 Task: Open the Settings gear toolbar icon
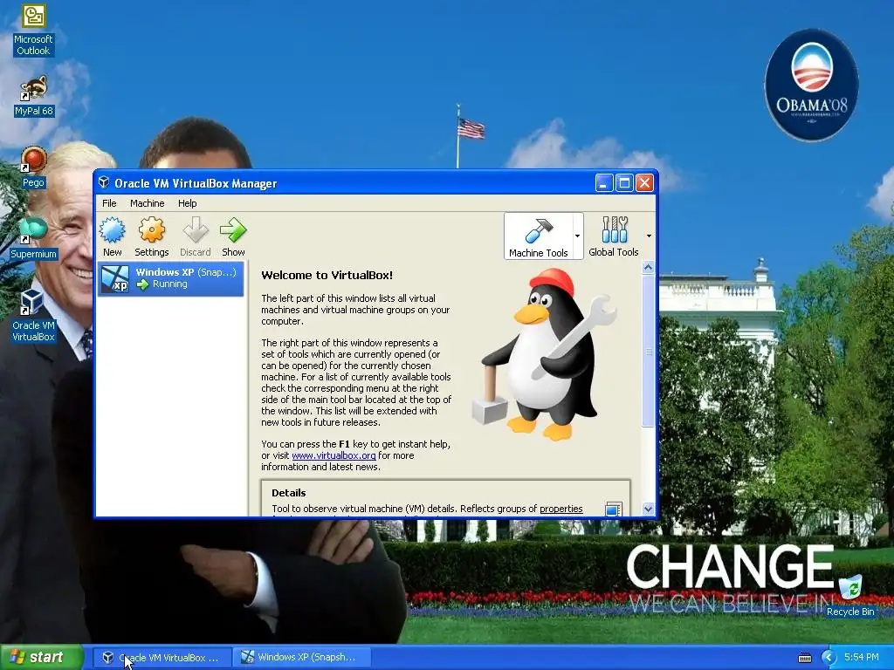point(151,236)
